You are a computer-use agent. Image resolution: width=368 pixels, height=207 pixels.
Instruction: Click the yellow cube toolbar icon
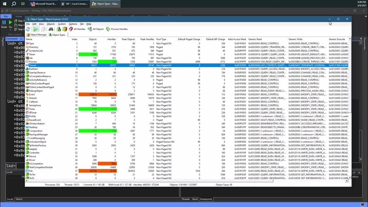tap(65, 29)
